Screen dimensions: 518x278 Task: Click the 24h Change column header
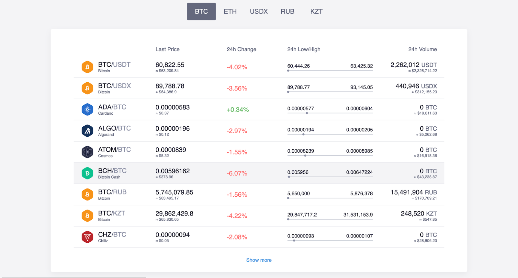pos(242,49)
